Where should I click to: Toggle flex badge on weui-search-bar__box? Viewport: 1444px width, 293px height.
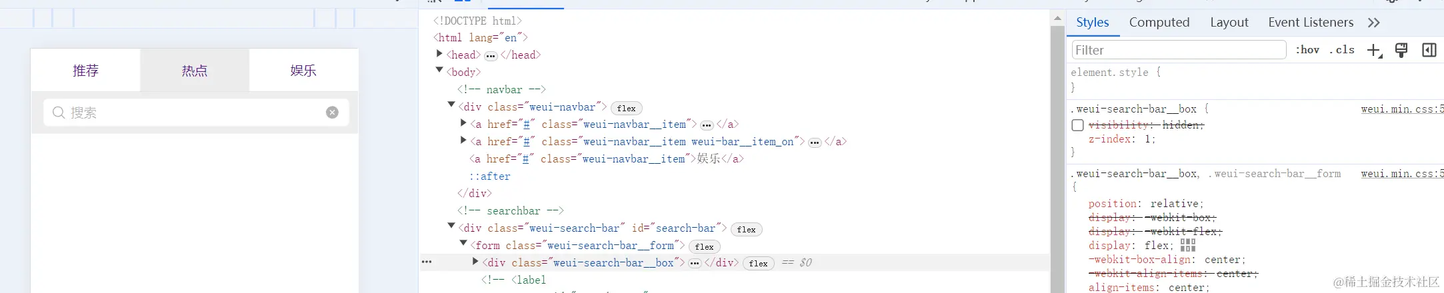point(758,264)
